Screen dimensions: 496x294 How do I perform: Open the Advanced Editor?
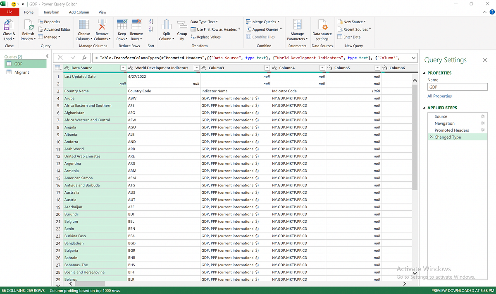pyautogui.click(x=54, y=29)
